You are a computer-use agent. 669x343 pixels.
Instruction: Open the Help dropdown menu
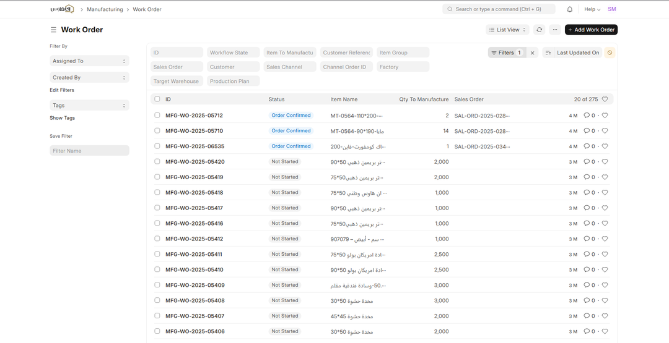click(592, 9)
